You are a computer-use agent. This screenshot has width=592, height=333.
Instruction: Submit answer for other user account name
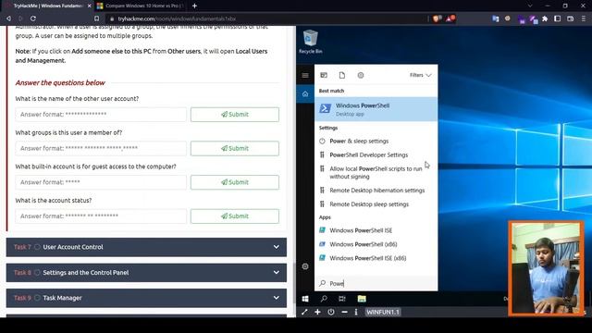235,115
